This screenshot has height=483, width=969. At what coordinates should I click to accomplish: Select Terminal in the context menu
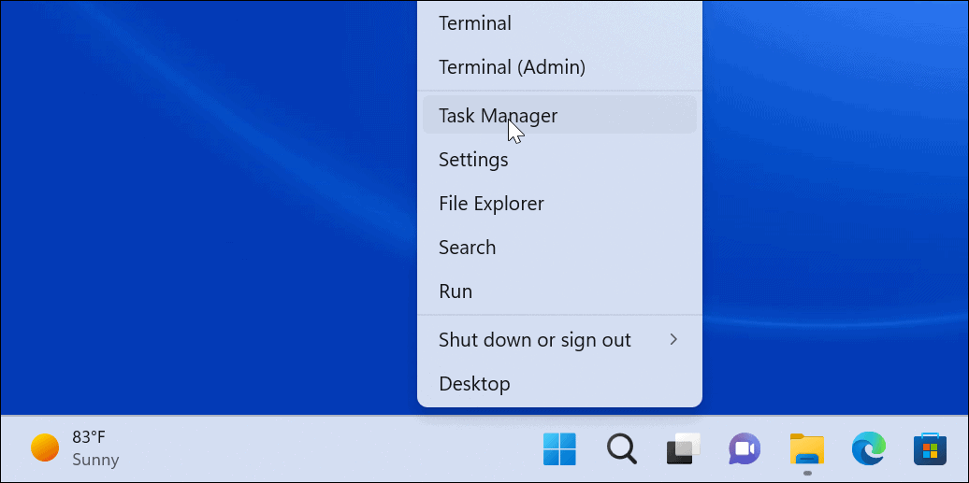559,23
